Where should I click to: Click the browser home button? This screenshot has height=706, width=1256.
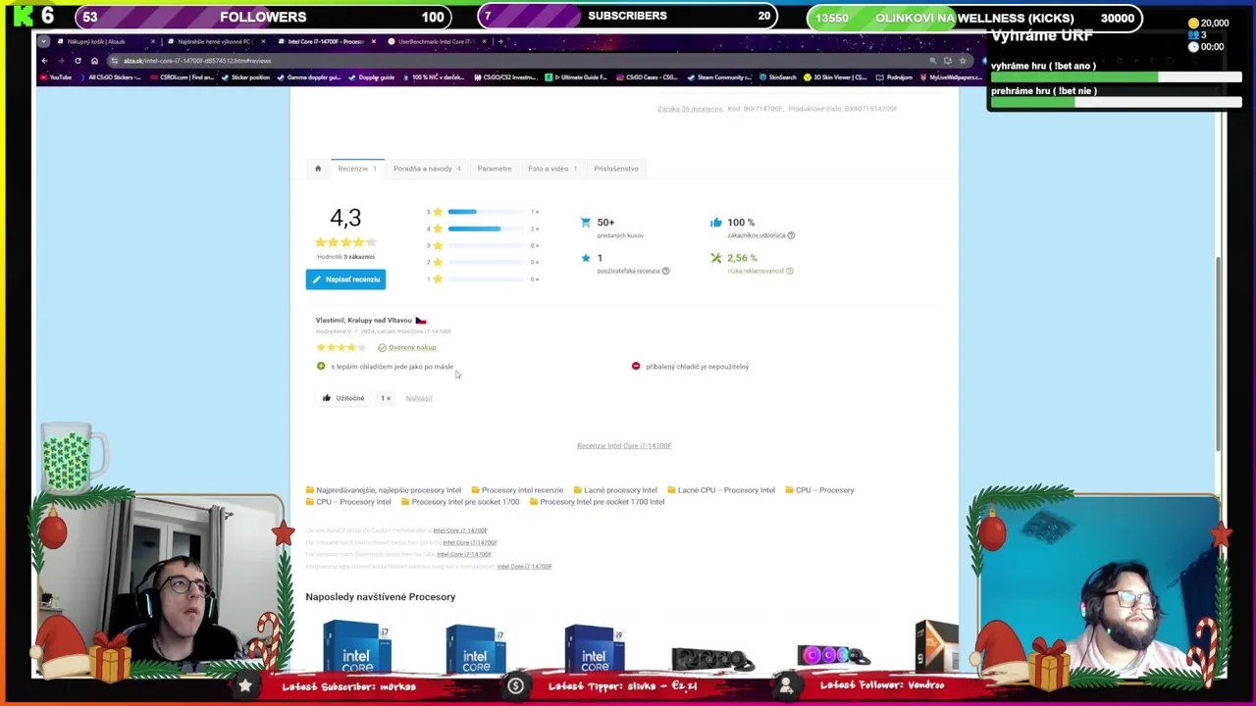[x=94, y=61]
